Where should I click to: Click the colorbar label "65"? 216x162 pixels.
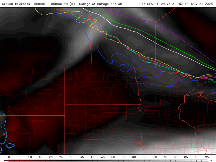pyautogui.click(x=144, y=157)
